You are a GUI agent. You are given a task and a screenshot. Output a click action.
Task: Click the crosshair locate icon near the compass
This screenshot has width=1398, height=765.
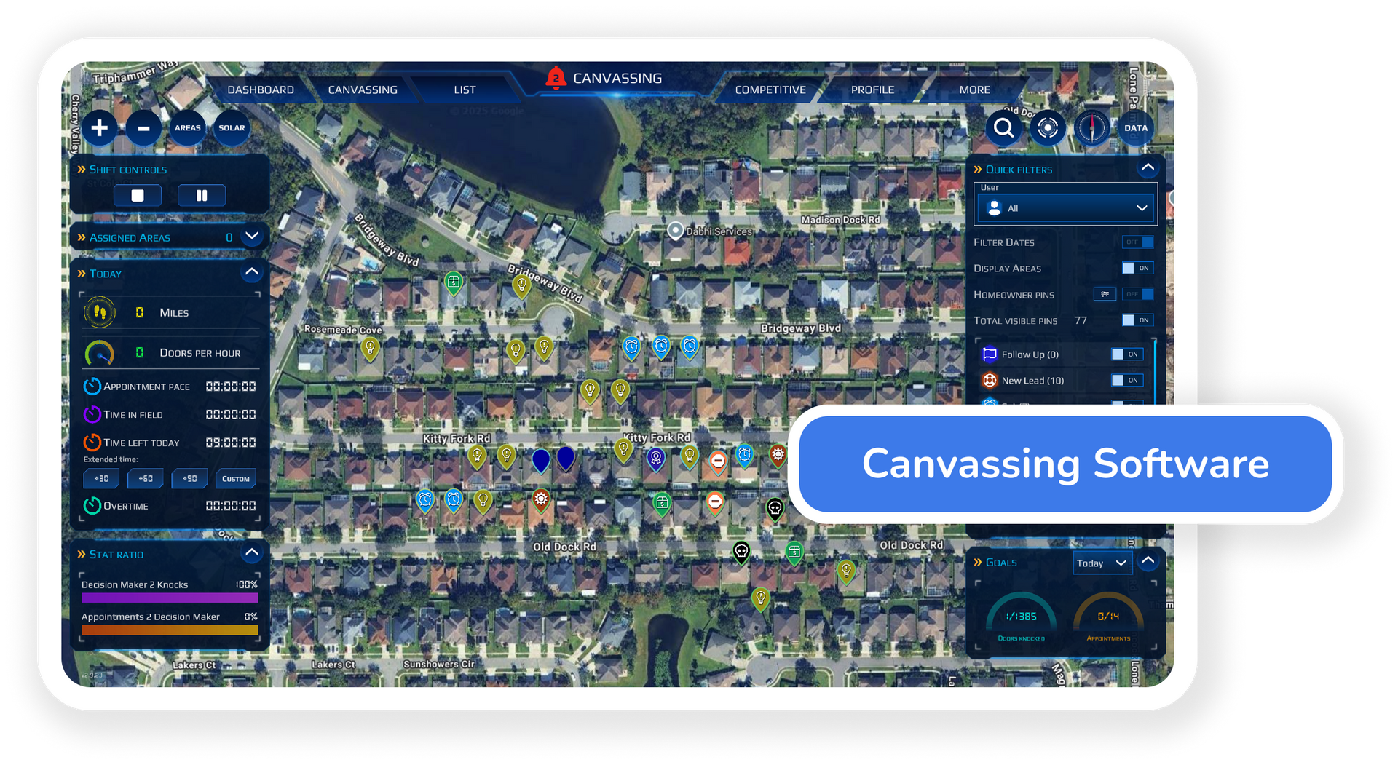[x=1048, y=128]
